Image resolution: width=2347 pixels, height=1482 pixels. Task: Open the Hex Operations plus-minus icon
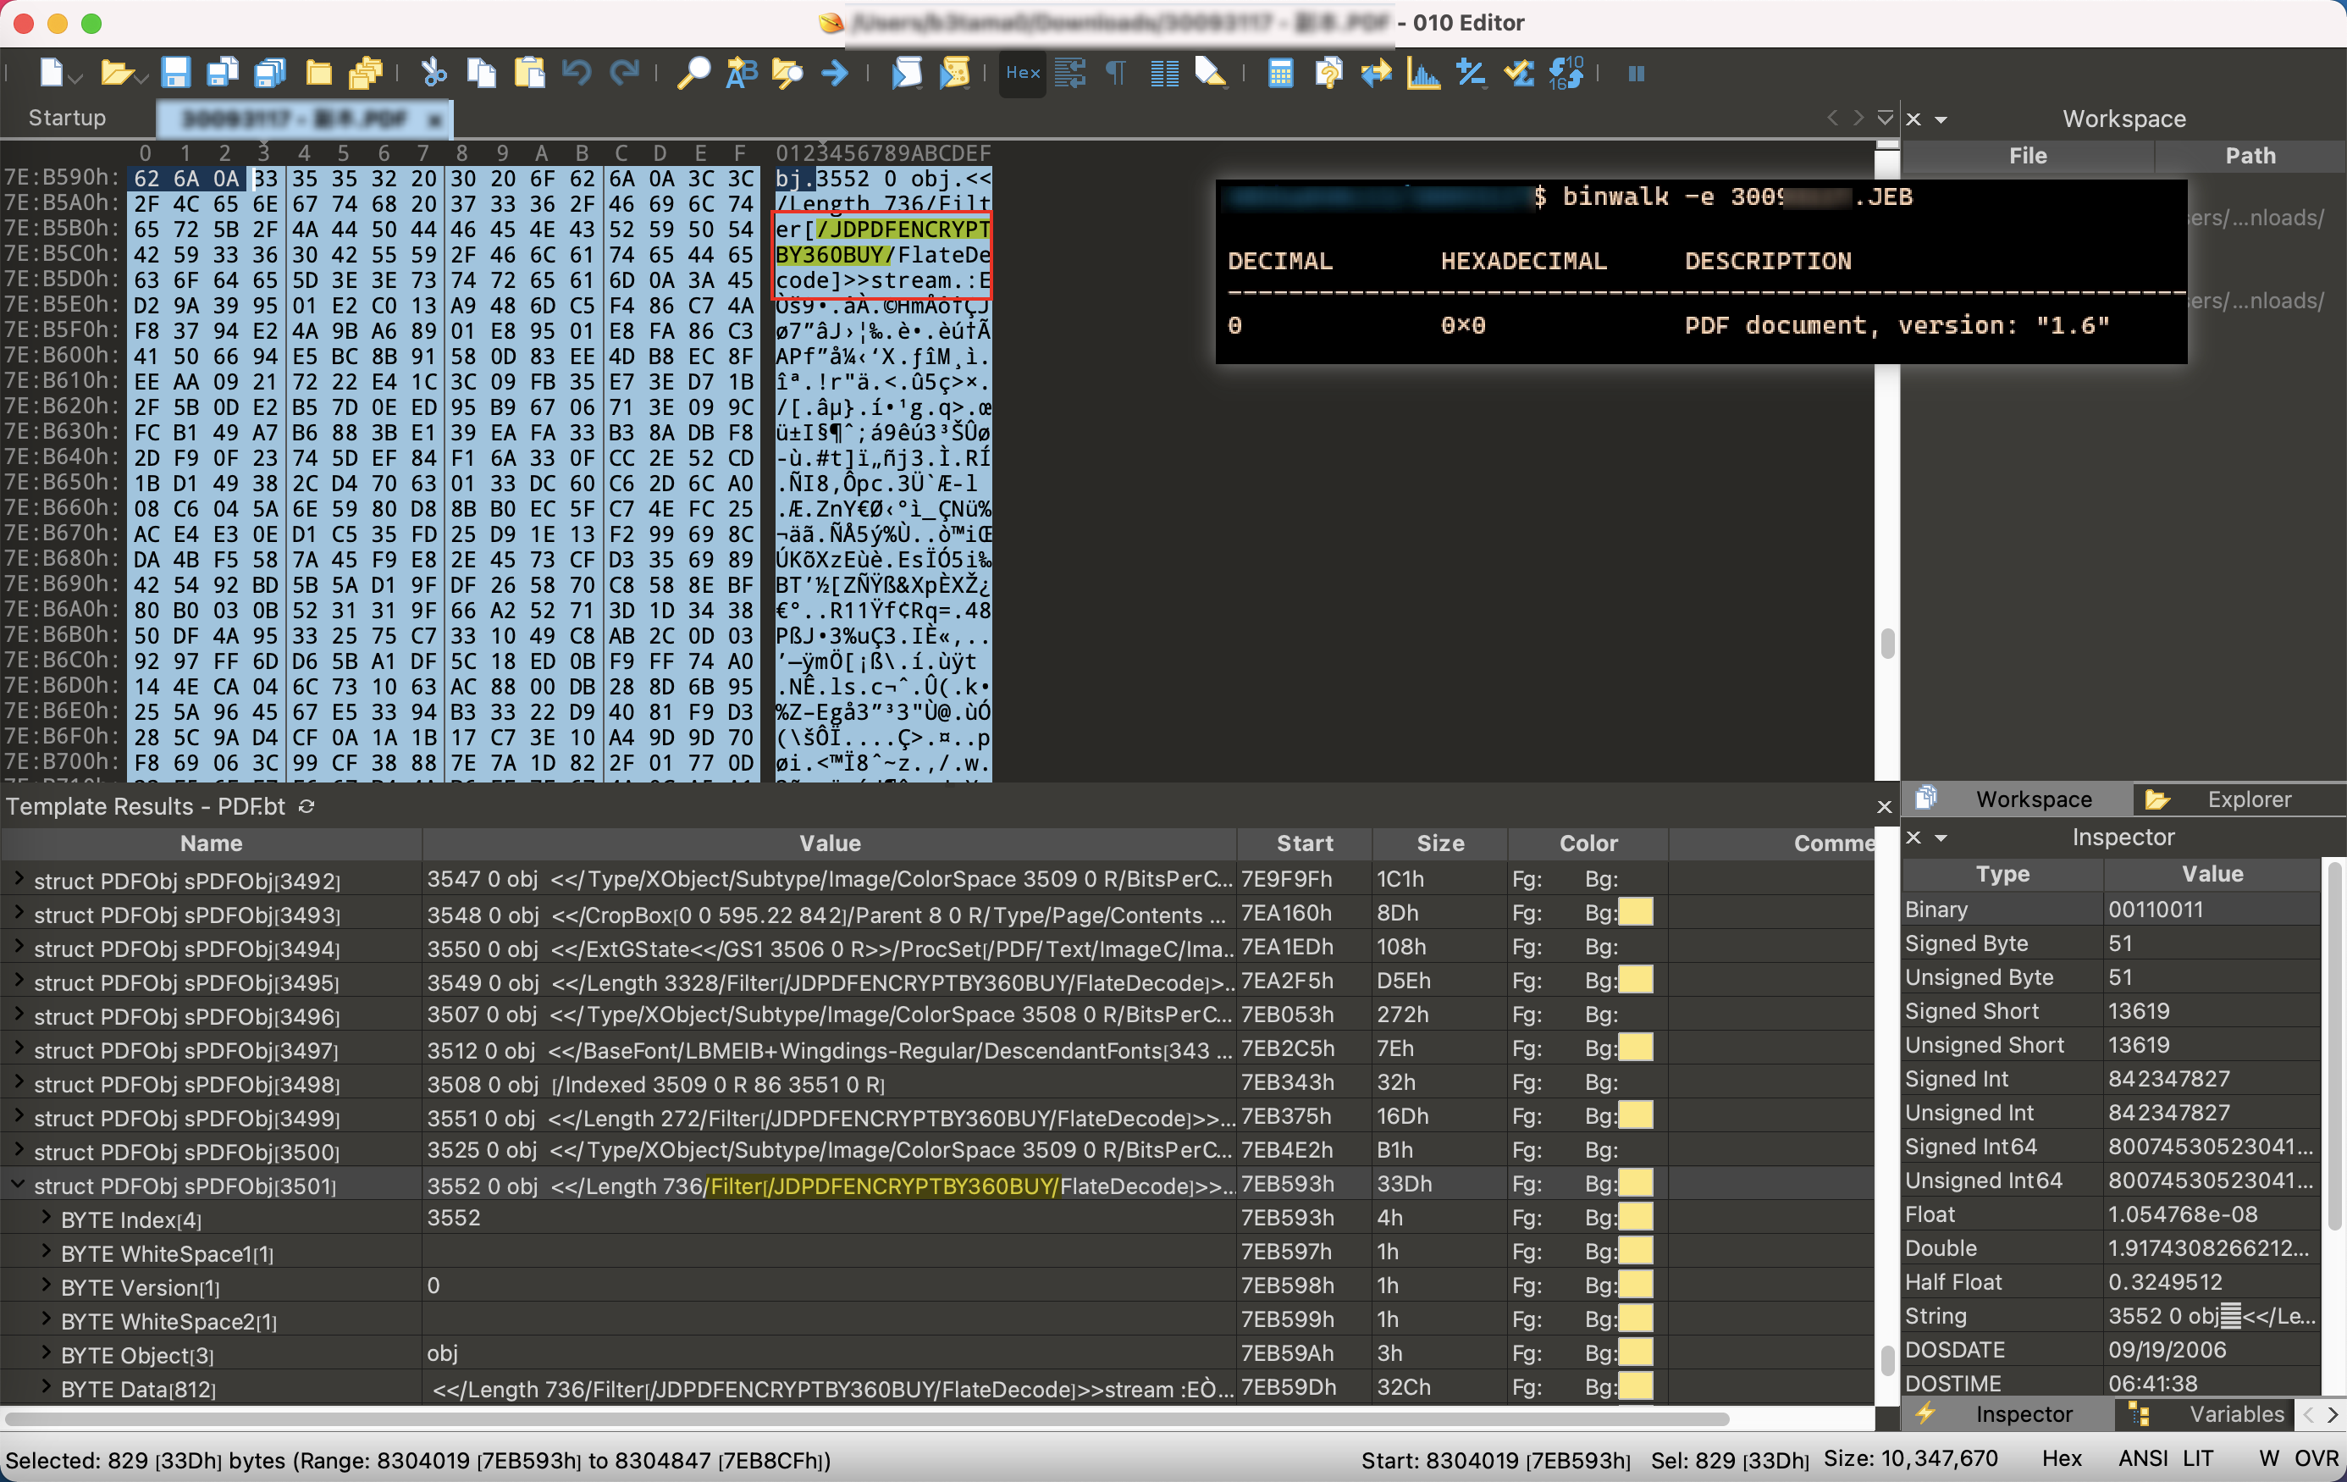pos(1471,73)
